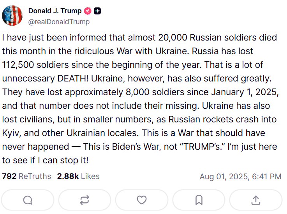Click the reply speech bubble icon

point(28,200)
